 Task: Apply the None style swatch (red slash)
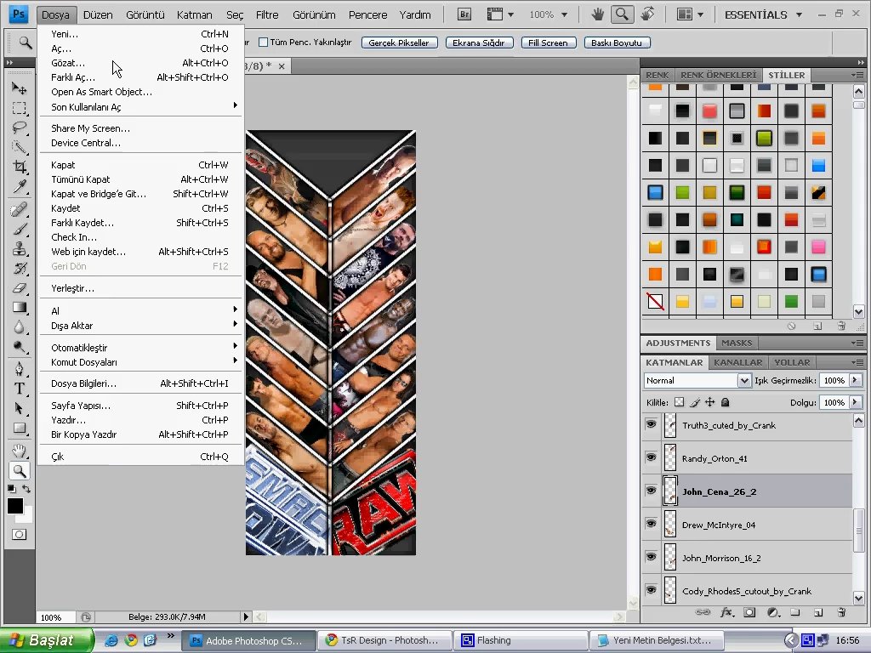pyautogui.click(x=655, y=302)
